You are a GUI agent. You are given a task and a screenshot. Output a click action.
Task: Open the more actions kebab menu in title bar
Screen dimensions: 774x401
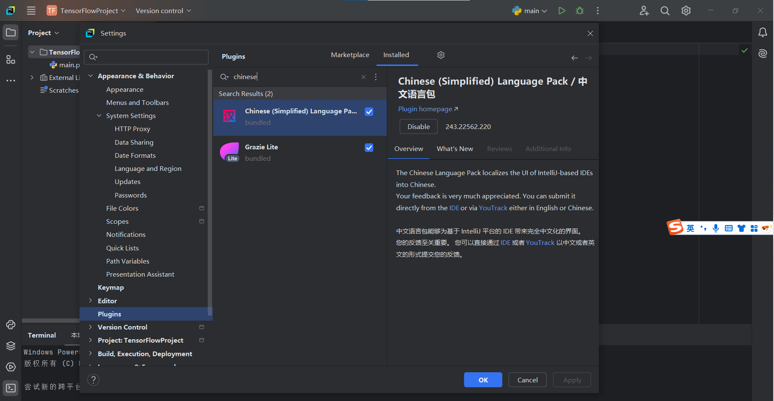[x=598, y=11]
